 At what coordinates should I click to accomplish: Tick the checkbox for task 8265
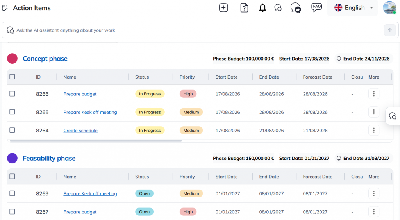point(12,112)
